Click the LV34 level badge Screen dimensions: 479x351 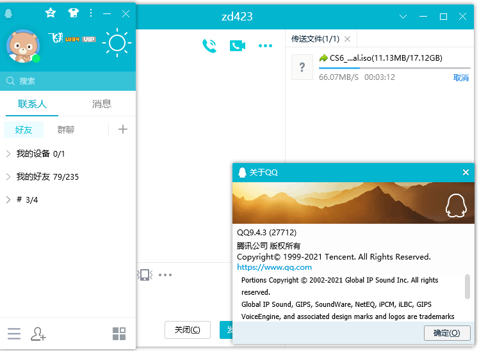coord(72,39)
